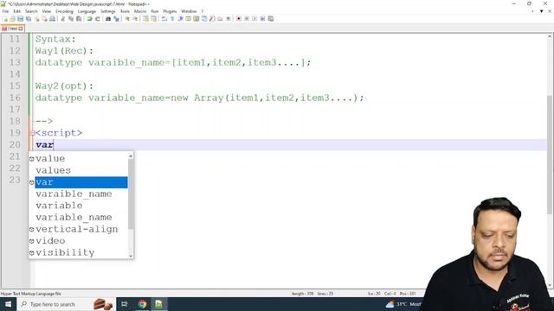554x311 pixels.
Task: Click the Replace toolbar icon
Action: (116, 19)
